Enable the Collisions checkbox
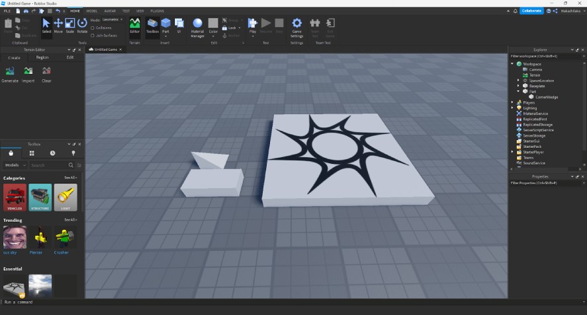 point(93,28)
